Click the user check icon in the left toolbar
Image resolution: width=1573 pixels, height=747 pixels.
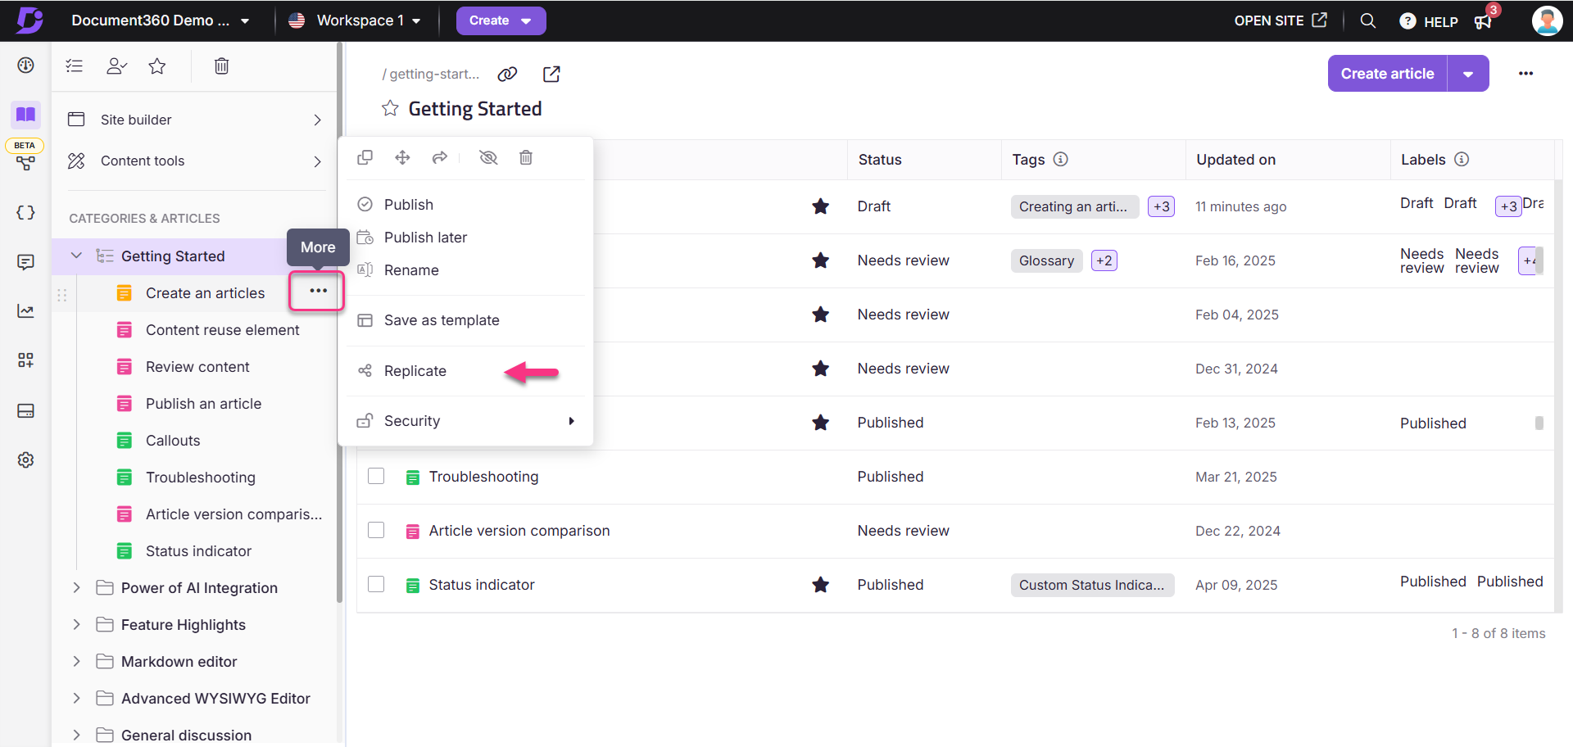click(x=116, y=66)
